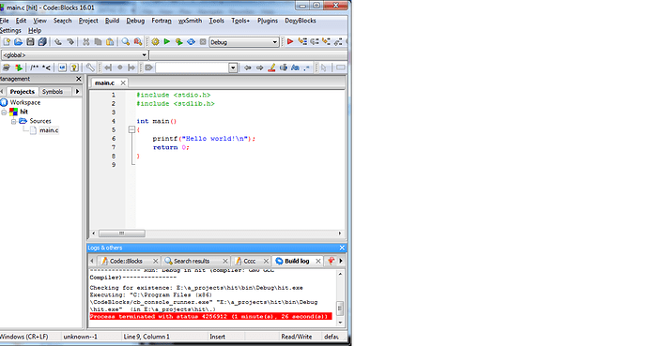Open the <global> scope dropdown
Viewport: 648px width, 346px height.
(x=74, y=54)
